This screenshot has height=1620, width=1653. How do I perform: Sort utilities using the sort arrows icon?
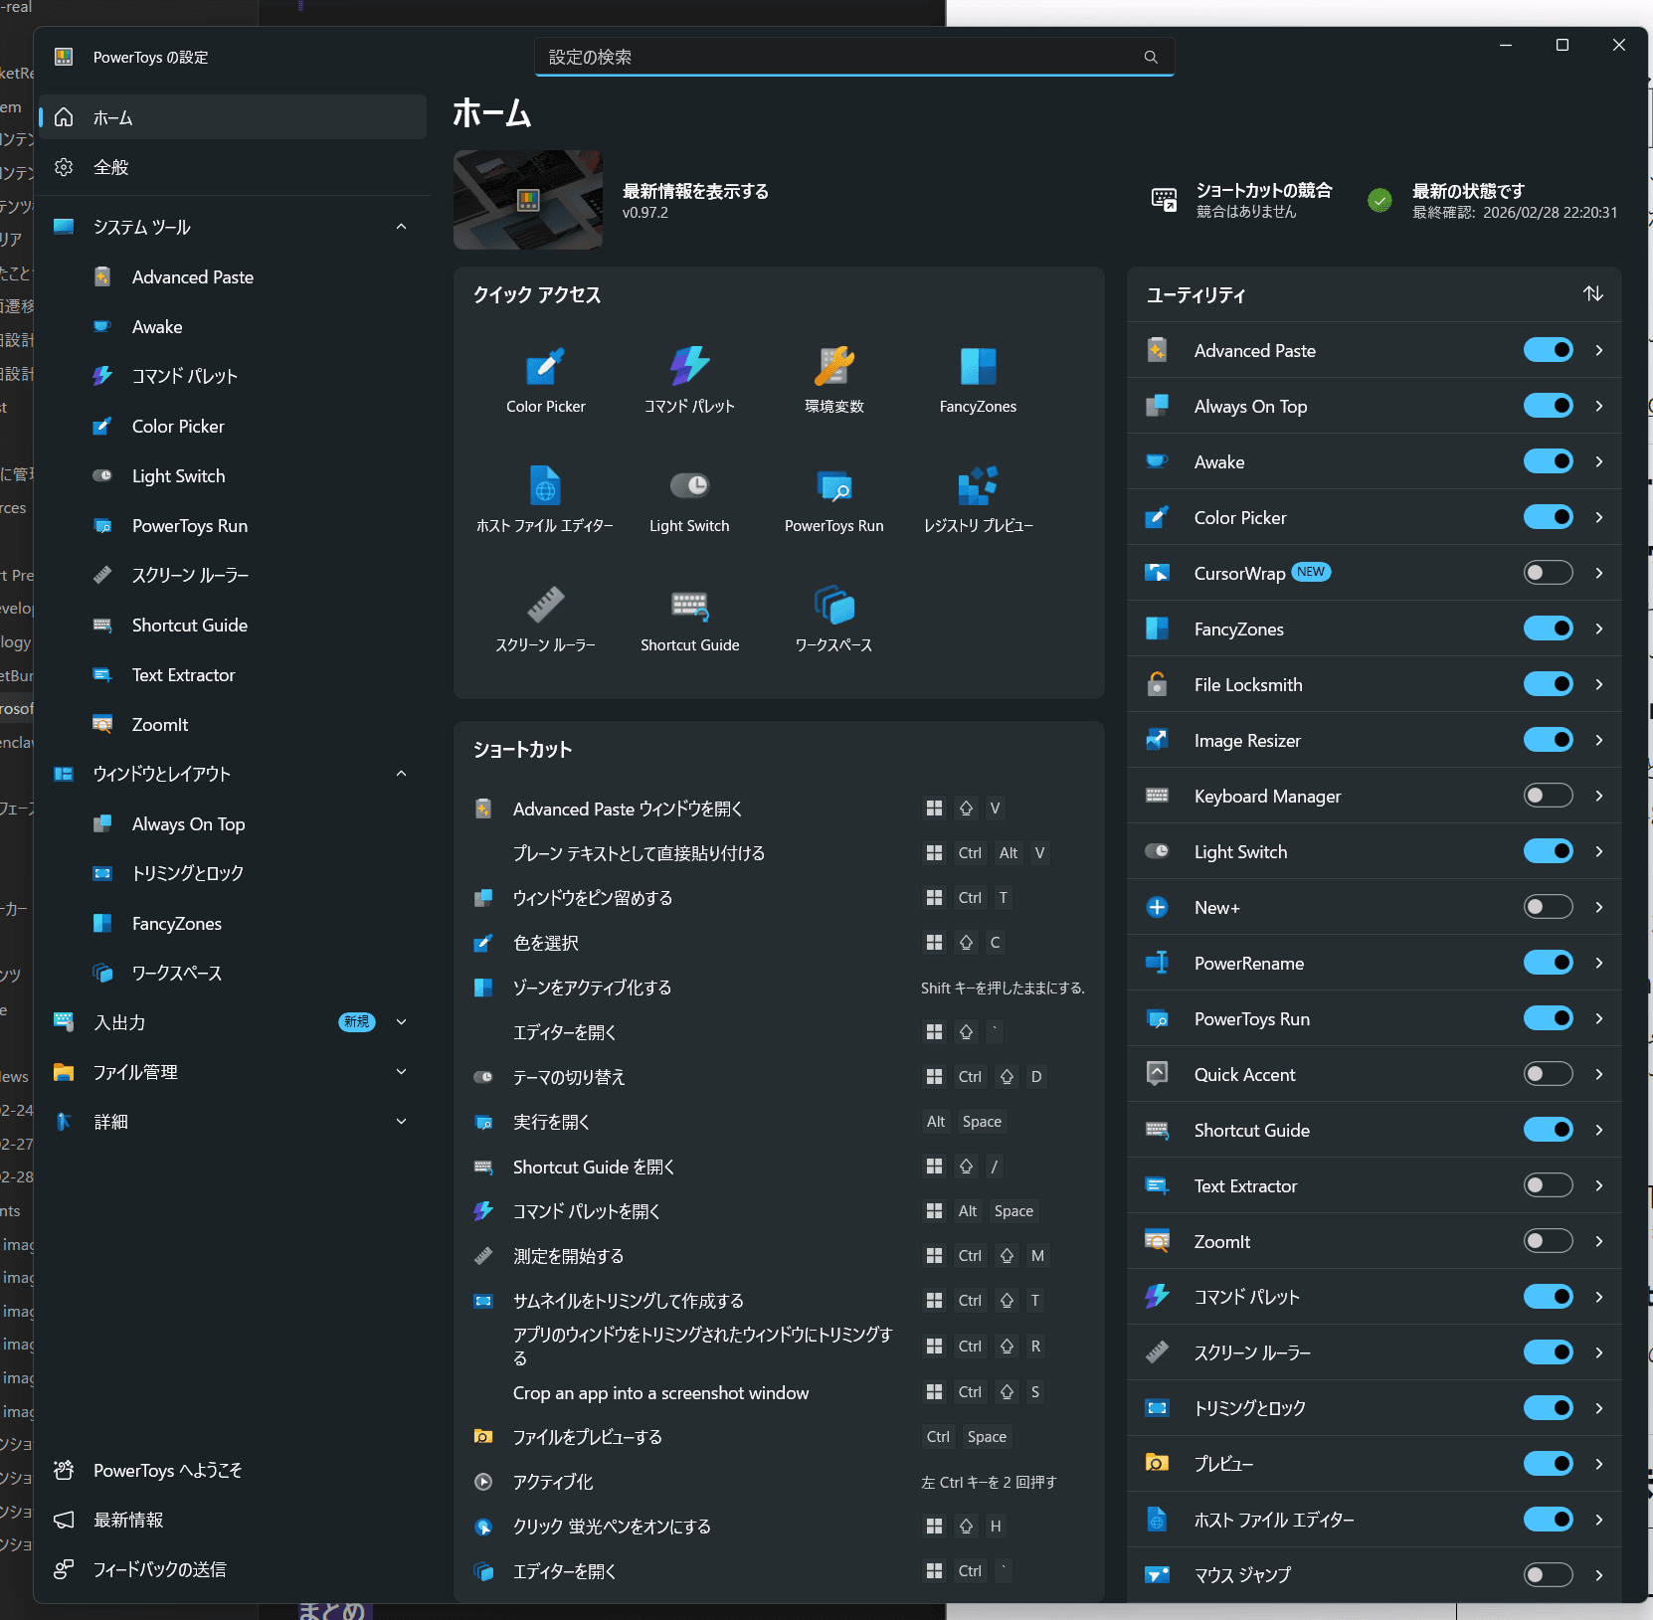pyautogui.click(x=1592, y=294)
